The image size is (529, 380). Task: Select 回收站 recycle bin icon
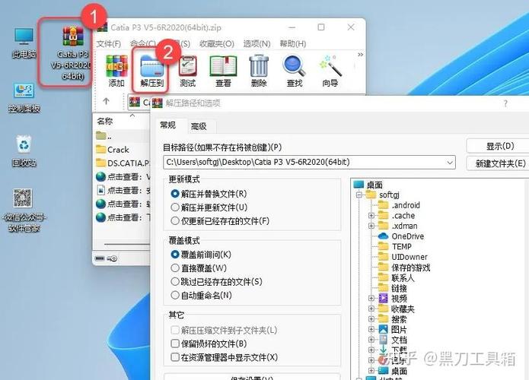(24, 151)
